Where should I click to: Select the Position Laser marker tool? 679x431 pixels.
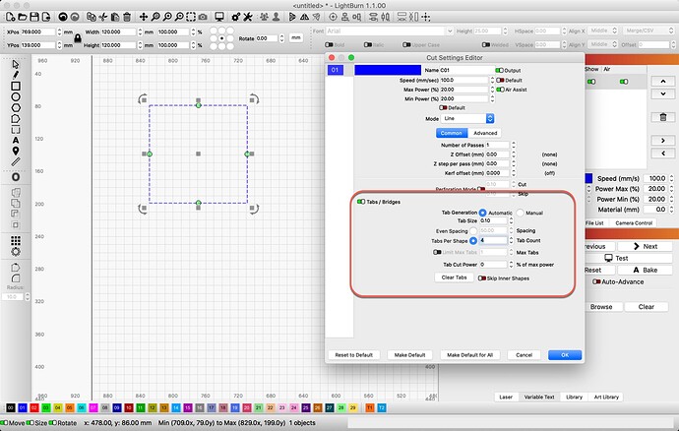16,152
